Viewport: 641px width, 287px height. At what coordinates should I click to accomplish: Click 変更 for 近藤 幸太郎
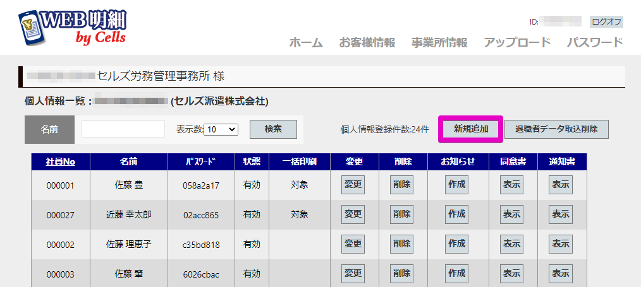point(353,214)
